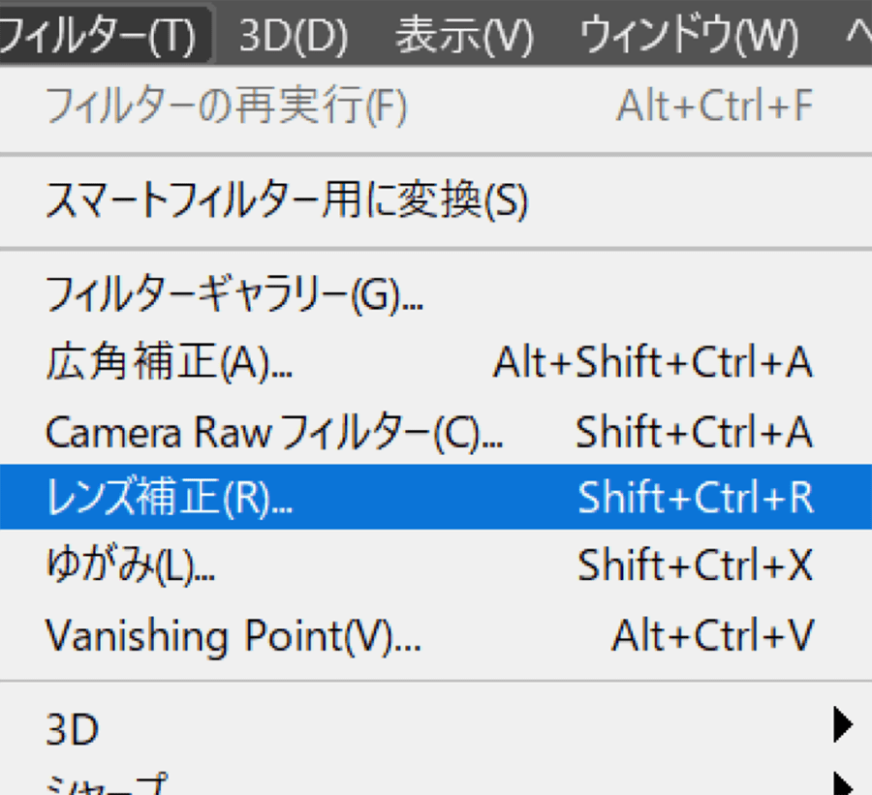The width and height of the screenshot is (872, 795).
Task: Select highlighted レンズ補正(R)... item
Action: coord(436,497)
